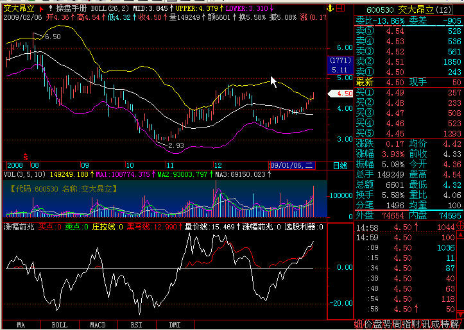Select the 价 tab in the bottom-right strip
Image resolution: width=464 pixels, height=330 pixels.
point(368,324)
